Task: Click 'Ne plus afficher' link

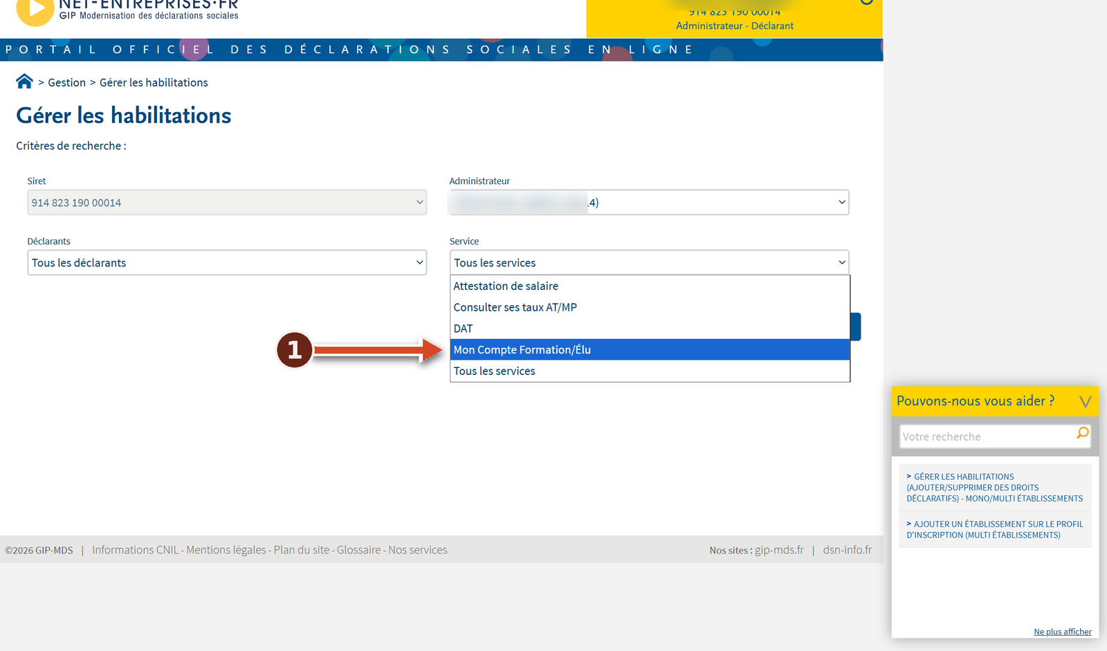Action: point(1063,632)
